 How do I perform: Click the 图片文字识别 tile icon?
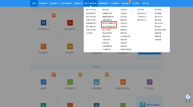point(123,82)
